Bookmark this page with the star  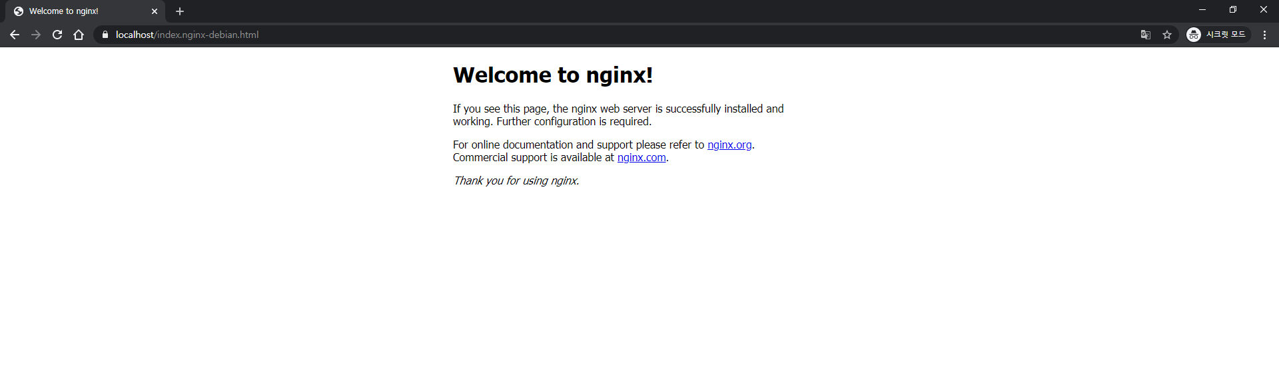click(1167, 35)
